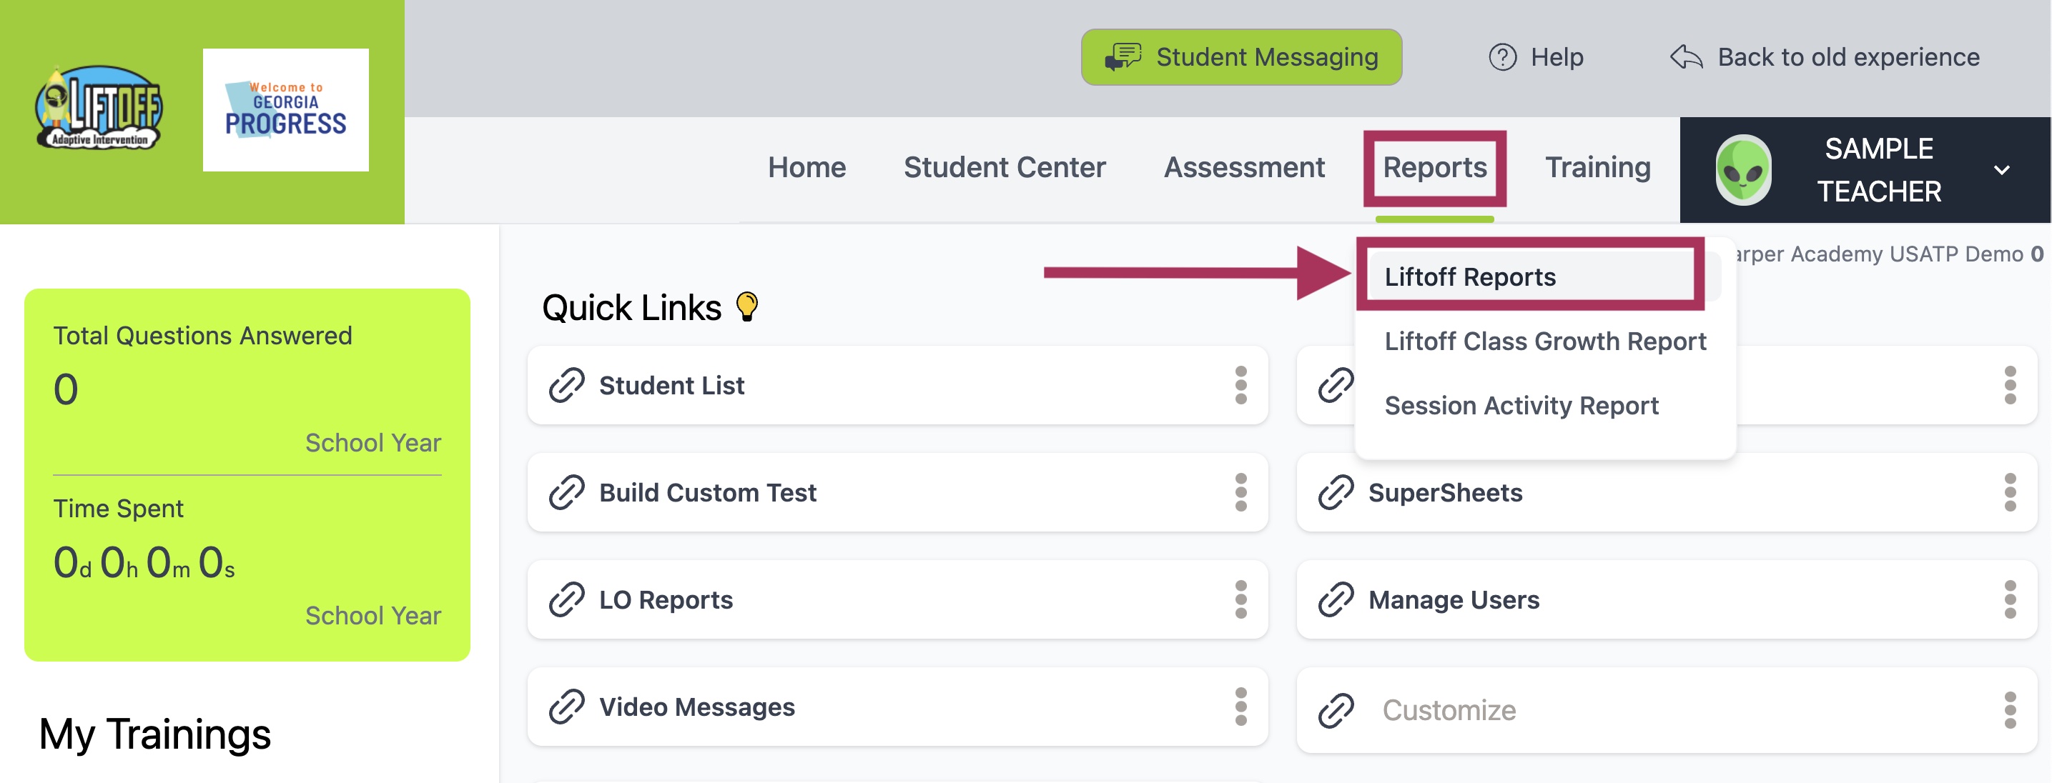Open the Student Center menu

(x=1004, y=167)
